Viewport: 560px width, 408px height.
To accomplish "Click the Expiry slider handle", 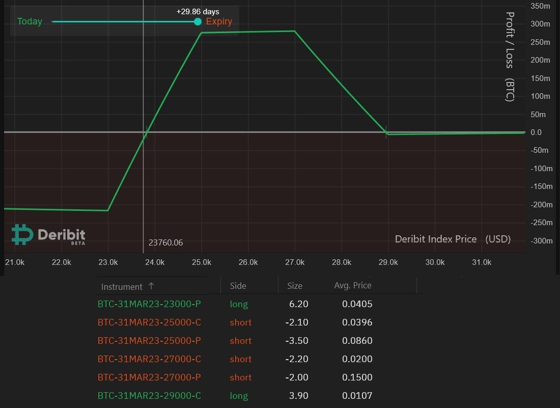I will 198,21.
